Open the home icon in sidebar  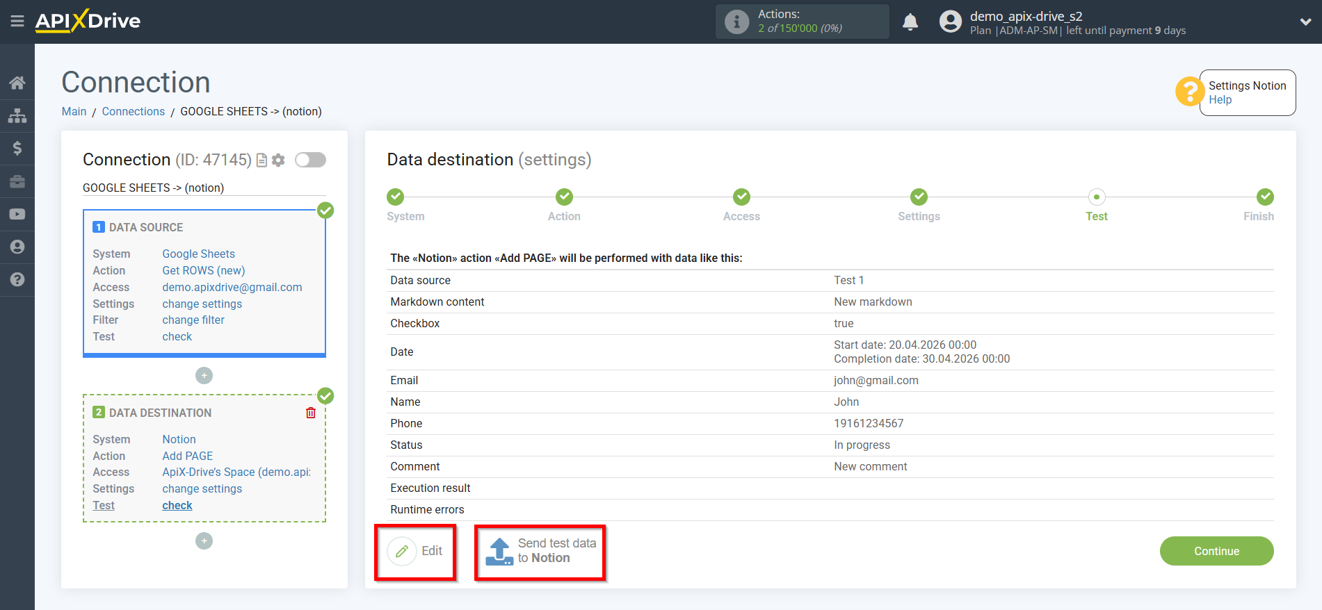[x=17, y=83]
